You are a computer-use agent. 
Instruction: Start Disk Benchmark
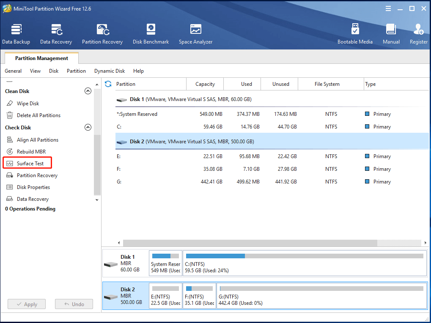(x=151, y=34)
